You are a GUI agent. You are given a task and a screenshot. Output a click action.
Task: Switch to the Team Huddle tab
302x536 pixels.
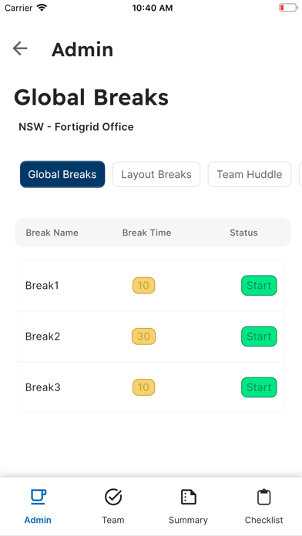tap(250, 174)
